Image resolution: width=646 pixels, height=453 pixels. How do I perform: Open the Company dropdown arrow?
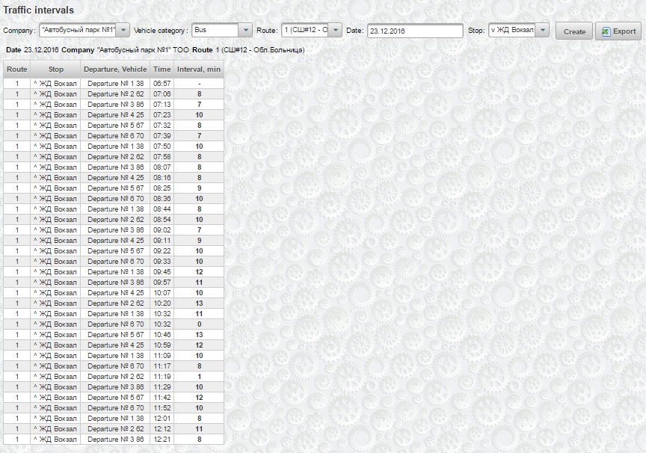[x=123, y=31]
